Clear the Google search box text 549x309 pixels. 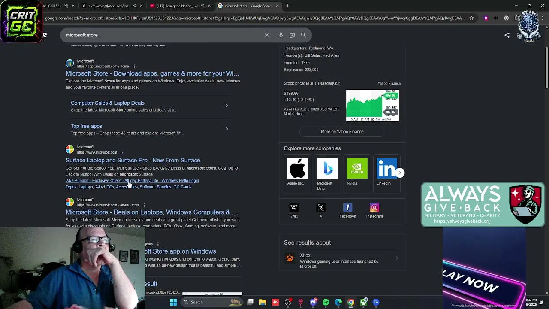(x=266, y=35)
